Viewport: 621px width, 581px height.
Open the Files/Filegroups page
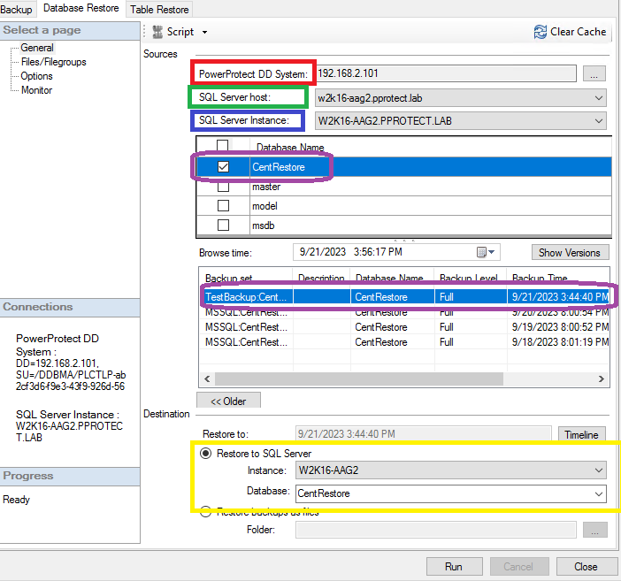(x=54, y=62)
